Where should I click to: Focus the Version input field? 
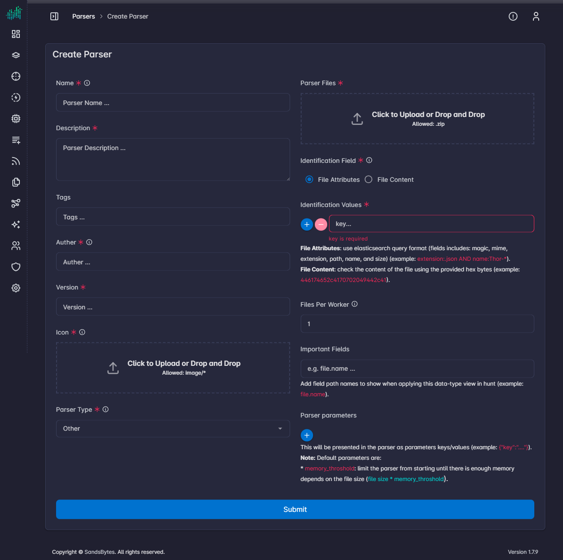(173, 307)
